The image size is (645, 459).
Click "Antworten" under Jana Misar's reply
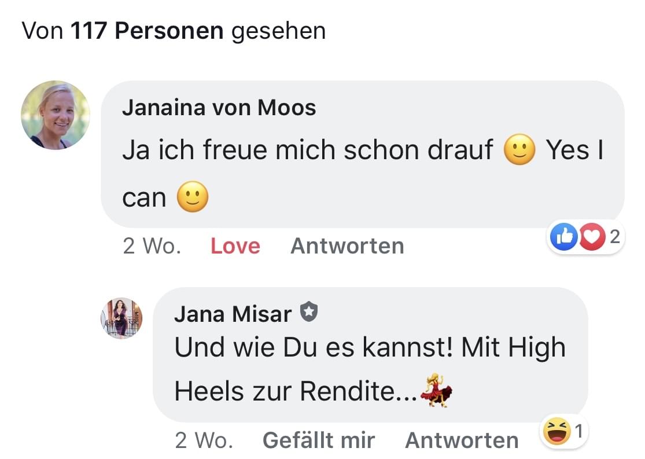click(461, 440)
